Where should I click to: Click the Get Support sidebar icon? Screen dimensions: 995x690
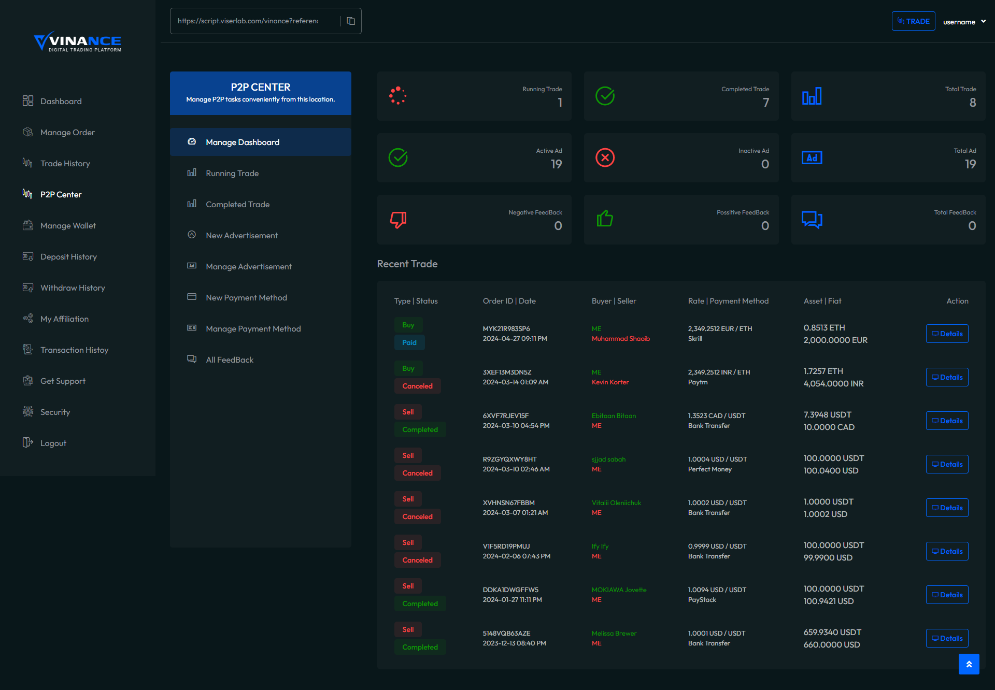point(28,381)
